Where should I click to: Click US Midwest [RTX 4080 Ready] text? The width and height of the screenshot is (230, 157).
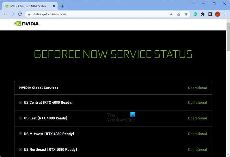49,134
